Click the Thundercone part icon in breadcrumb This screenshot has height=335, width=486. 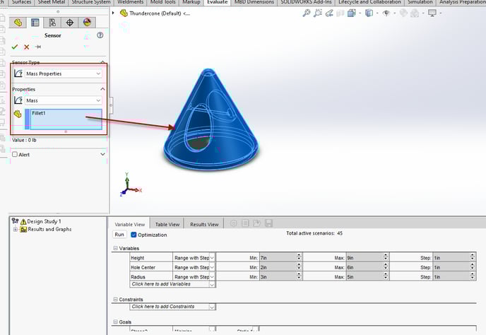tap(124, 13)
